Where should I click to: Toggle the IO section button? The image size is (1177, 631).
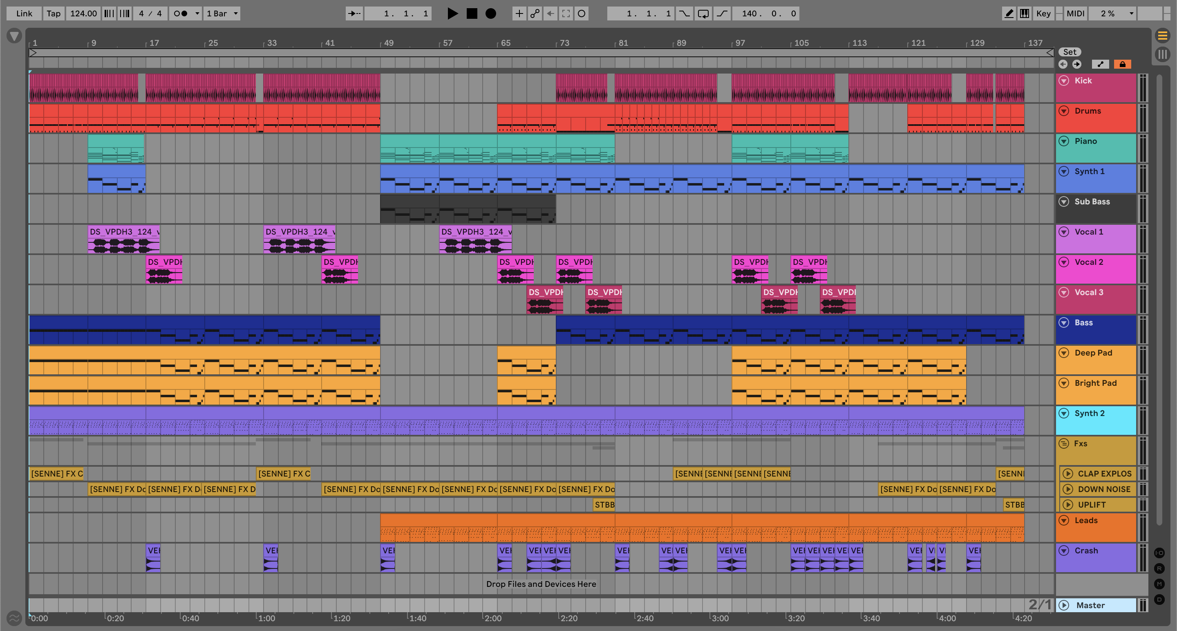(1160, 553)
